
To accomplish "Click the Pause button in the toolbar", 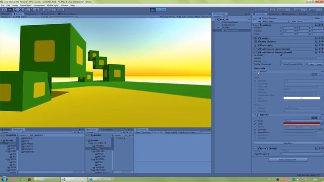I will [158, 10].
